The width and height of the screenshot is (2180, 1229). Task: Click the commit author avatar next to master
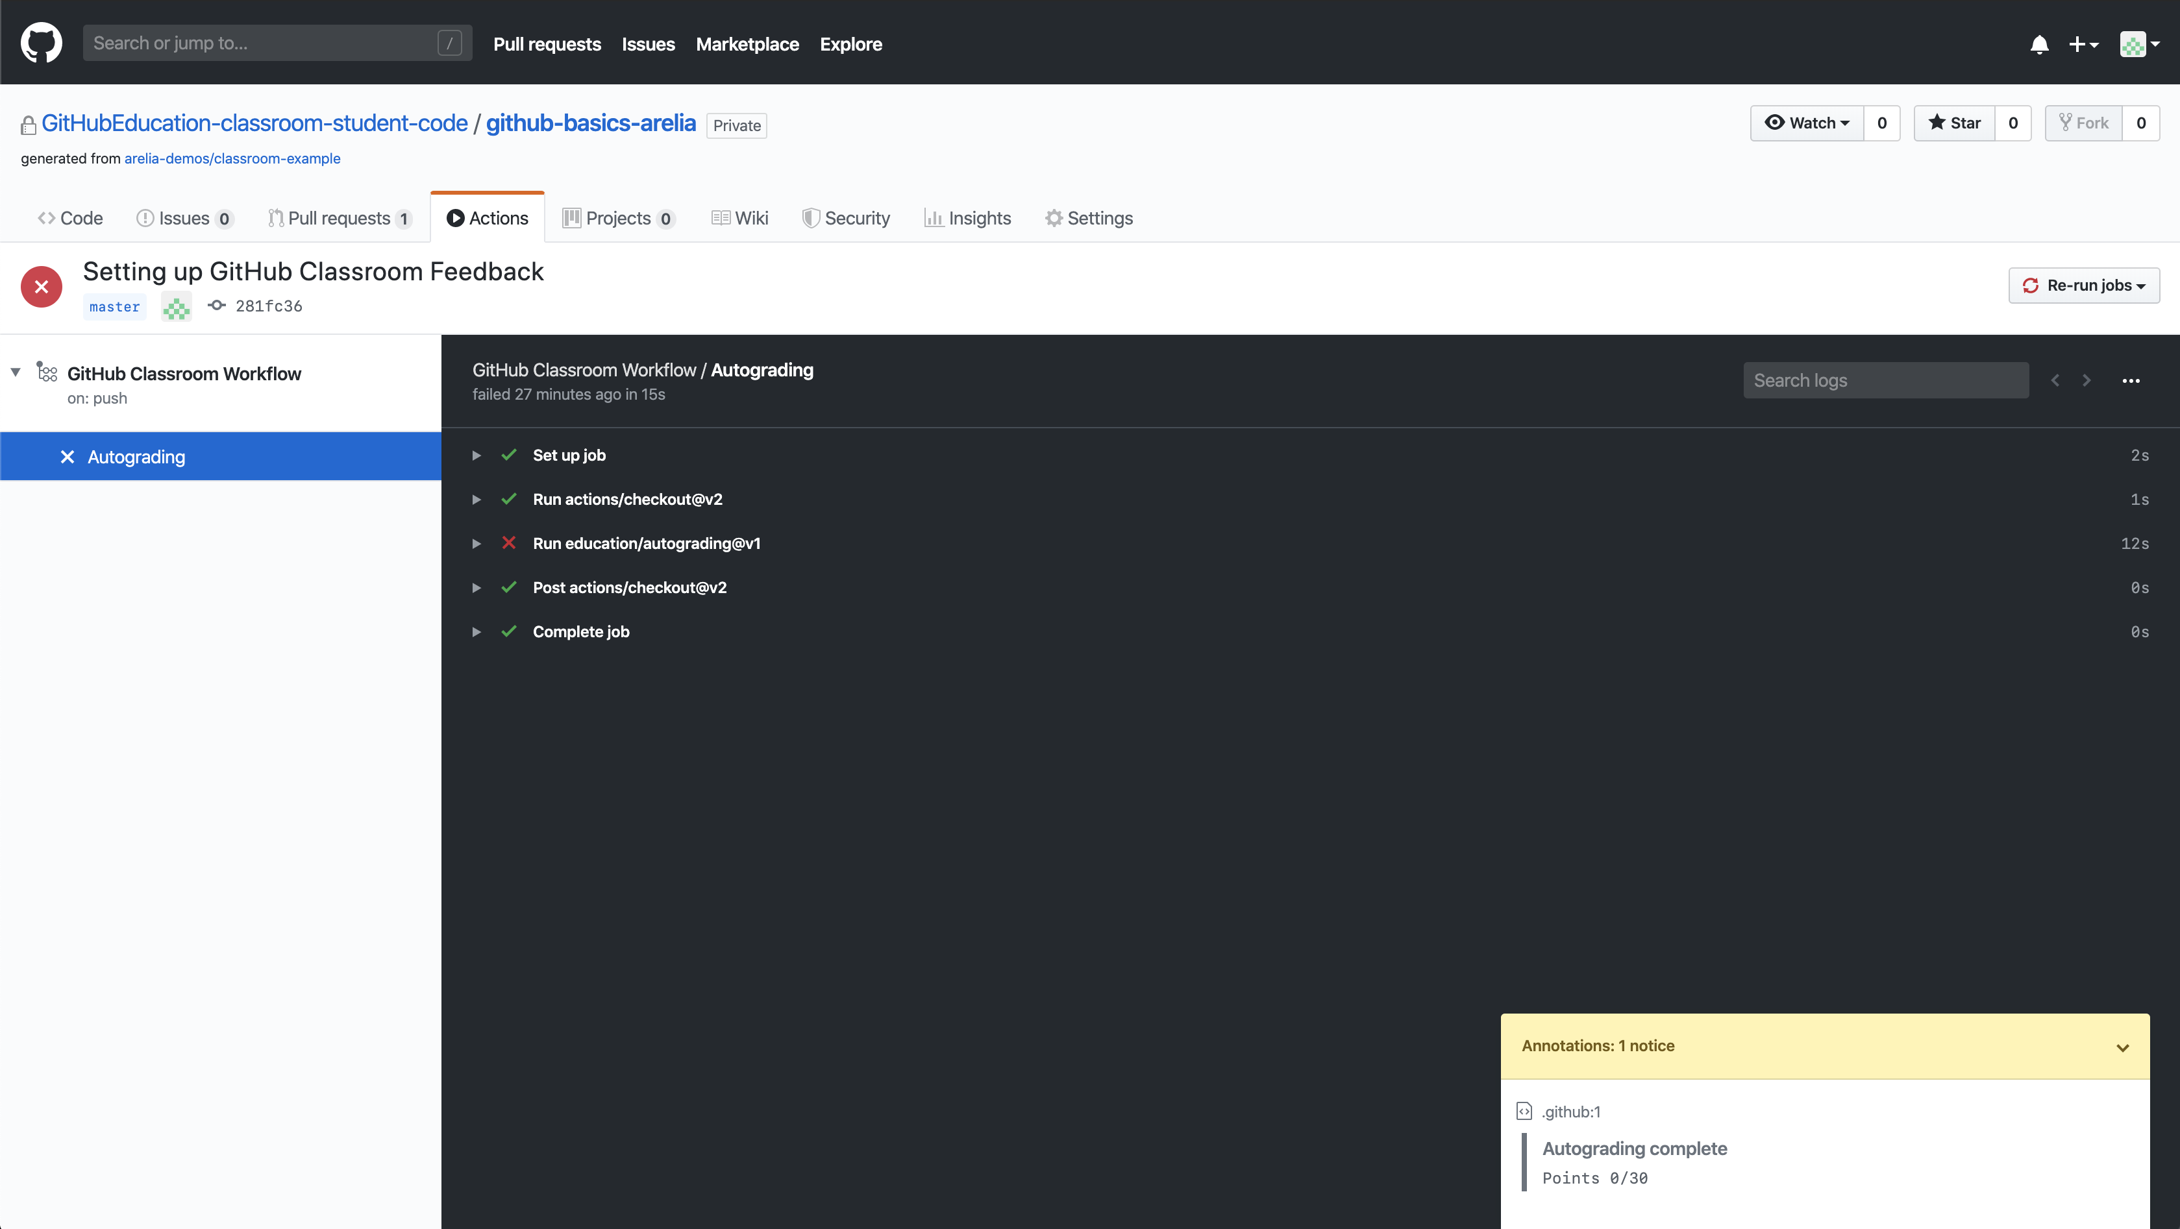(176, 306)
